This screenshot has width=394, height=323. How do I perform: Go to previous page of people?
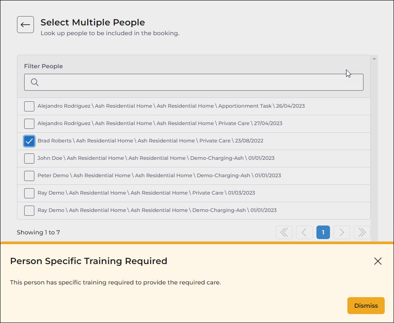click(x=304, y=232)
